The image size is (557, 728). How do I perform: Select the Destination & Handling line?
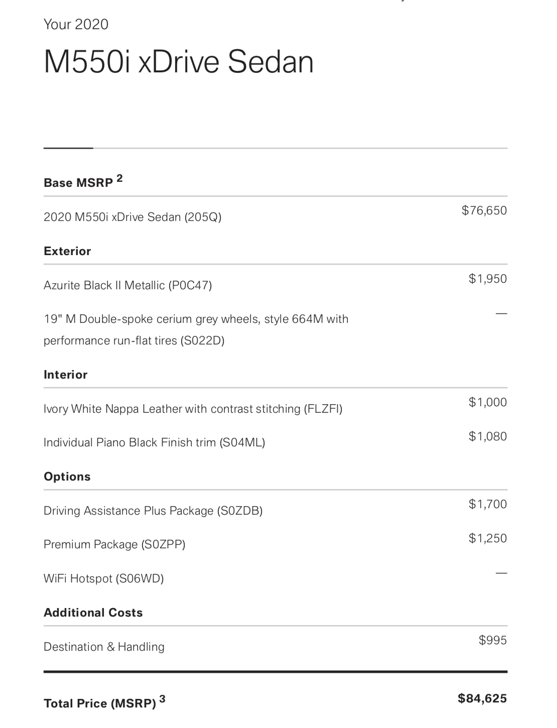(x=104, y=647)
